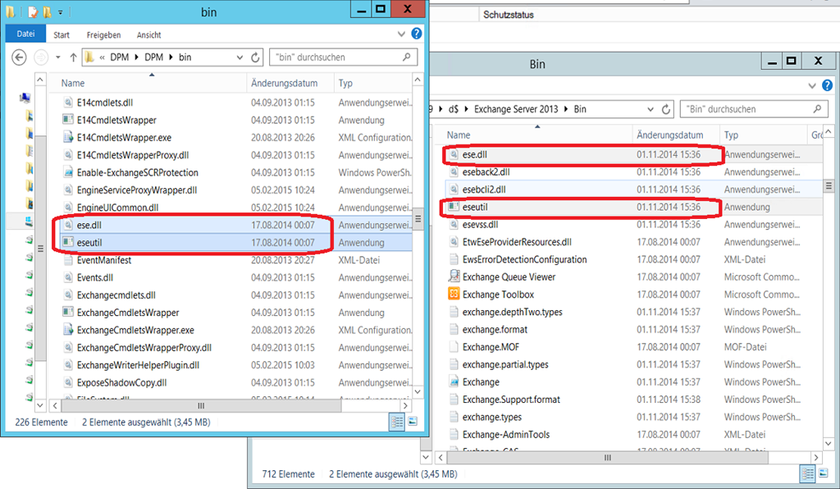The height and width of the screenshot is (489, 840).
Task: Select eseutil in DPM bin folder
Action: pos(89,243)
